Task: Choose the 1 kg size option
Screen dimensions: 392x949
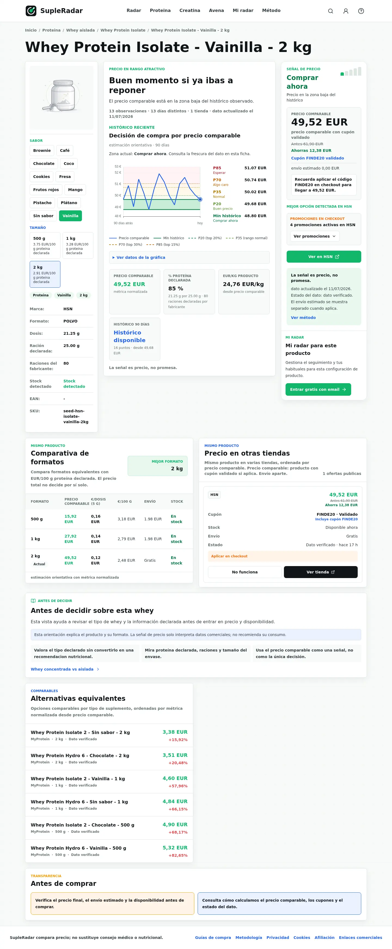Action: coord(78,245)
